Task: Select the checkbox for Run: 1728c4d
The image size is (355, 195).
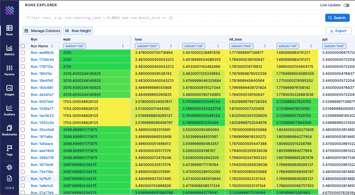Action: tap(23, 60)
